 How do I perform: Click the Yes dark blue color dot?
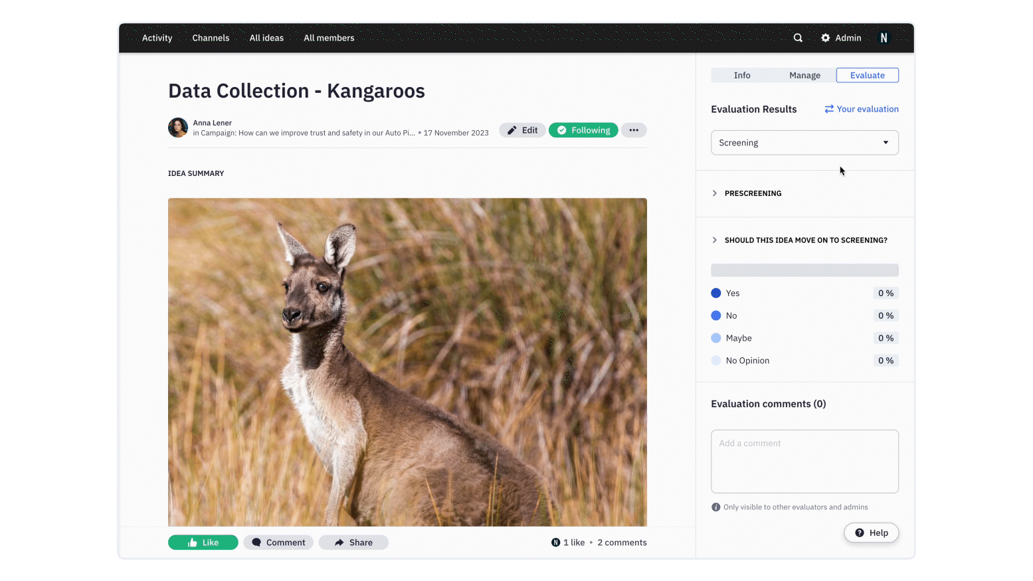point(716,293)
